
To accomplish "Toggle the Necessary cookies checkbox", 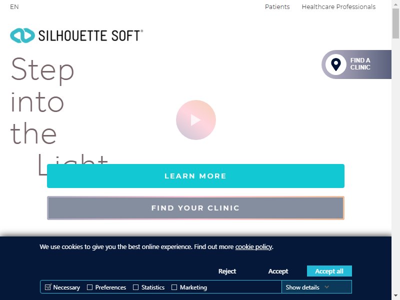I will 47,287.
